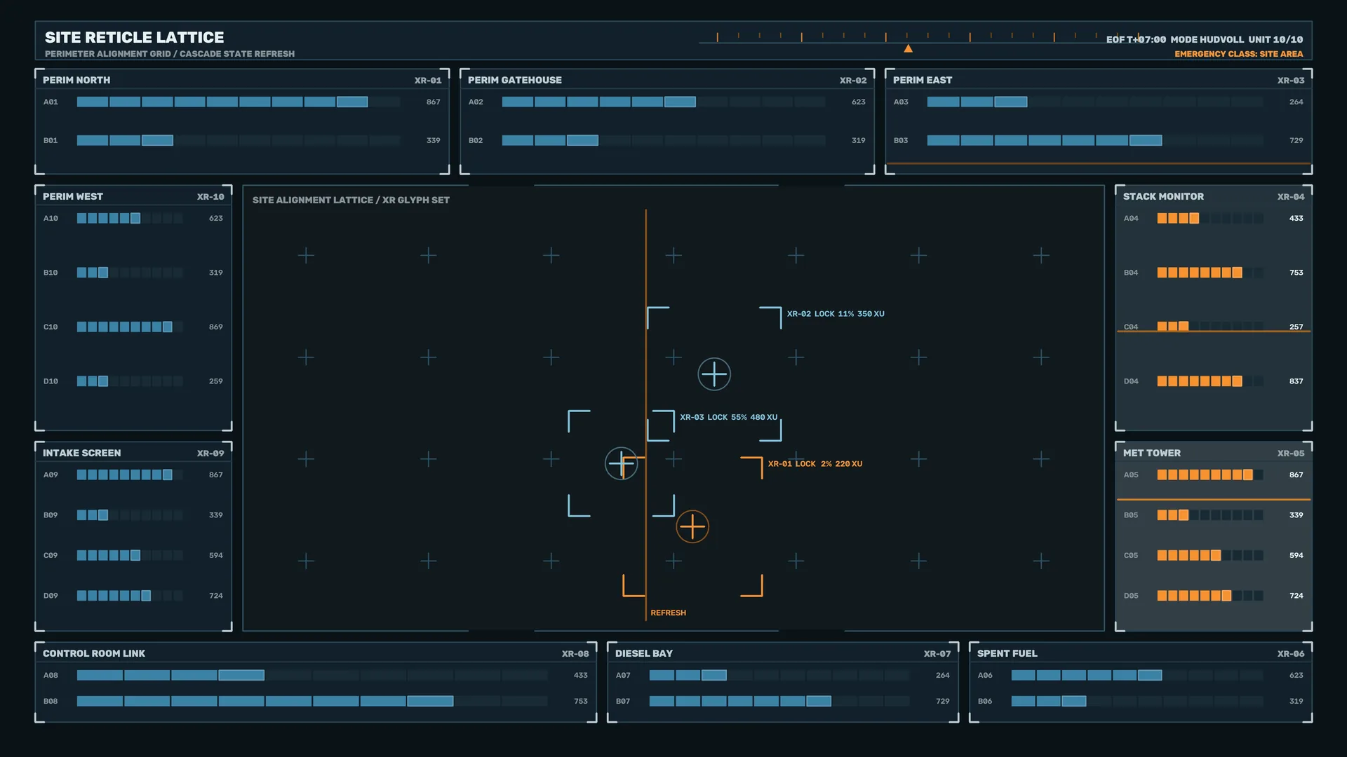
Task: Click the A02 row label in PERIM GATEHOUSE
Action: click(476, 102)
